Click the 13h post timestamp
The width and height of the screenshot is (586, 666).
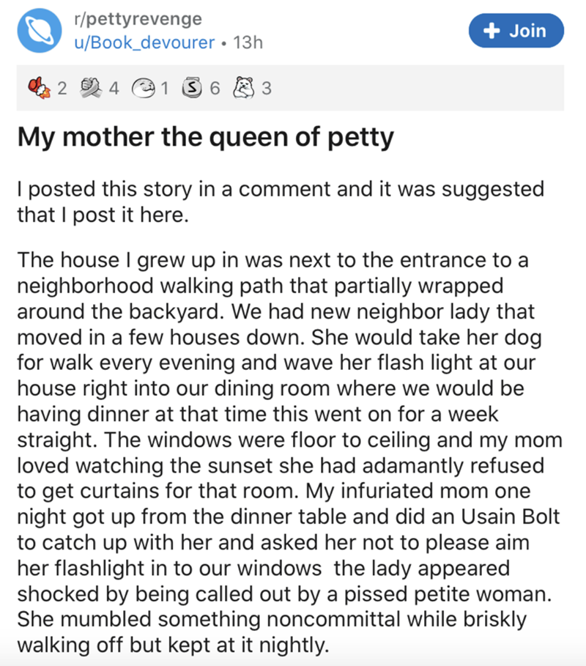246,42
